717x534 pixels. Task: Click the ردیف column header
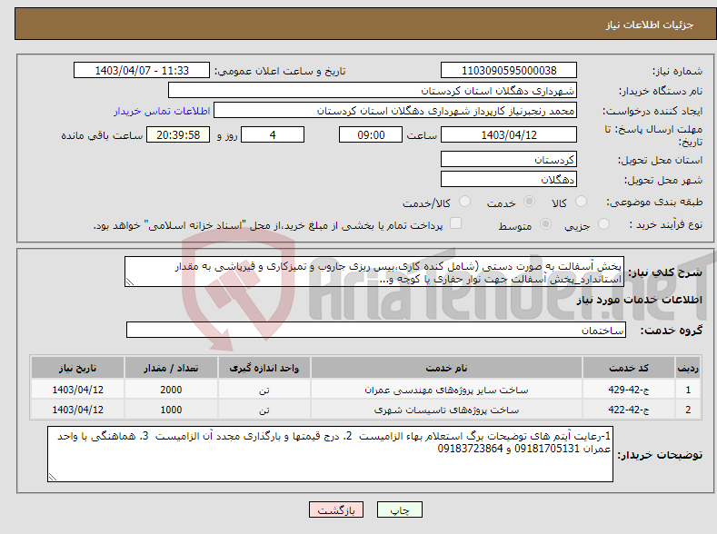(x=688, y=368)
